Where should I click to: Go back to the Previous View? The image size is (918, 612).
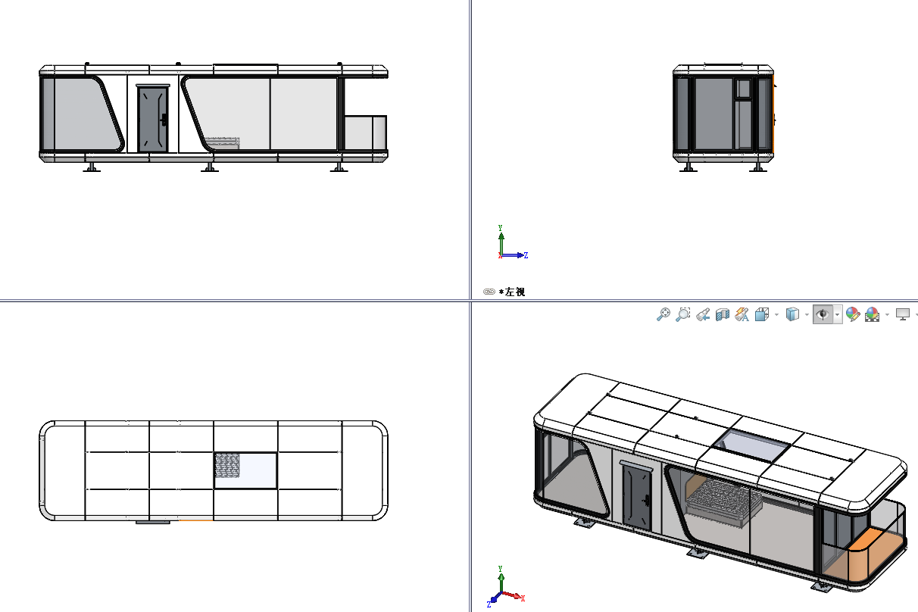[703, 314]
